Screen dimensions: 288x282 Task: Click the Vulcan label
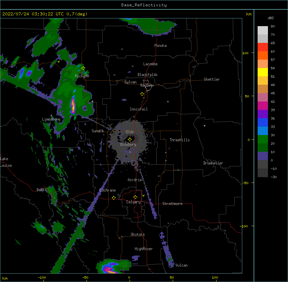[x=181, y=265]
